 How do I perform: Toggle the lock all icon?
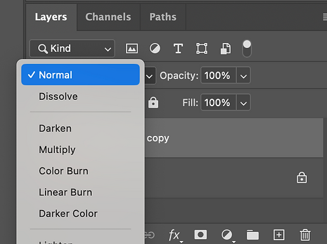click(153, 102)
